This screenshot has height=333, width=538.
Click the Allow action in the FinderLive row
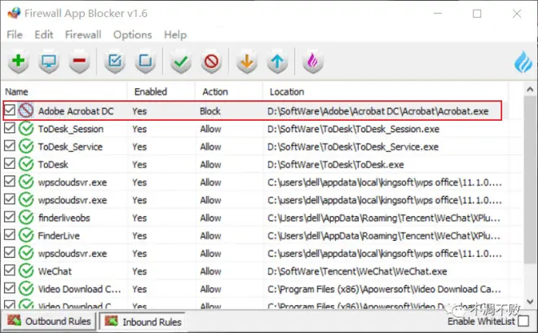point(210,235)
